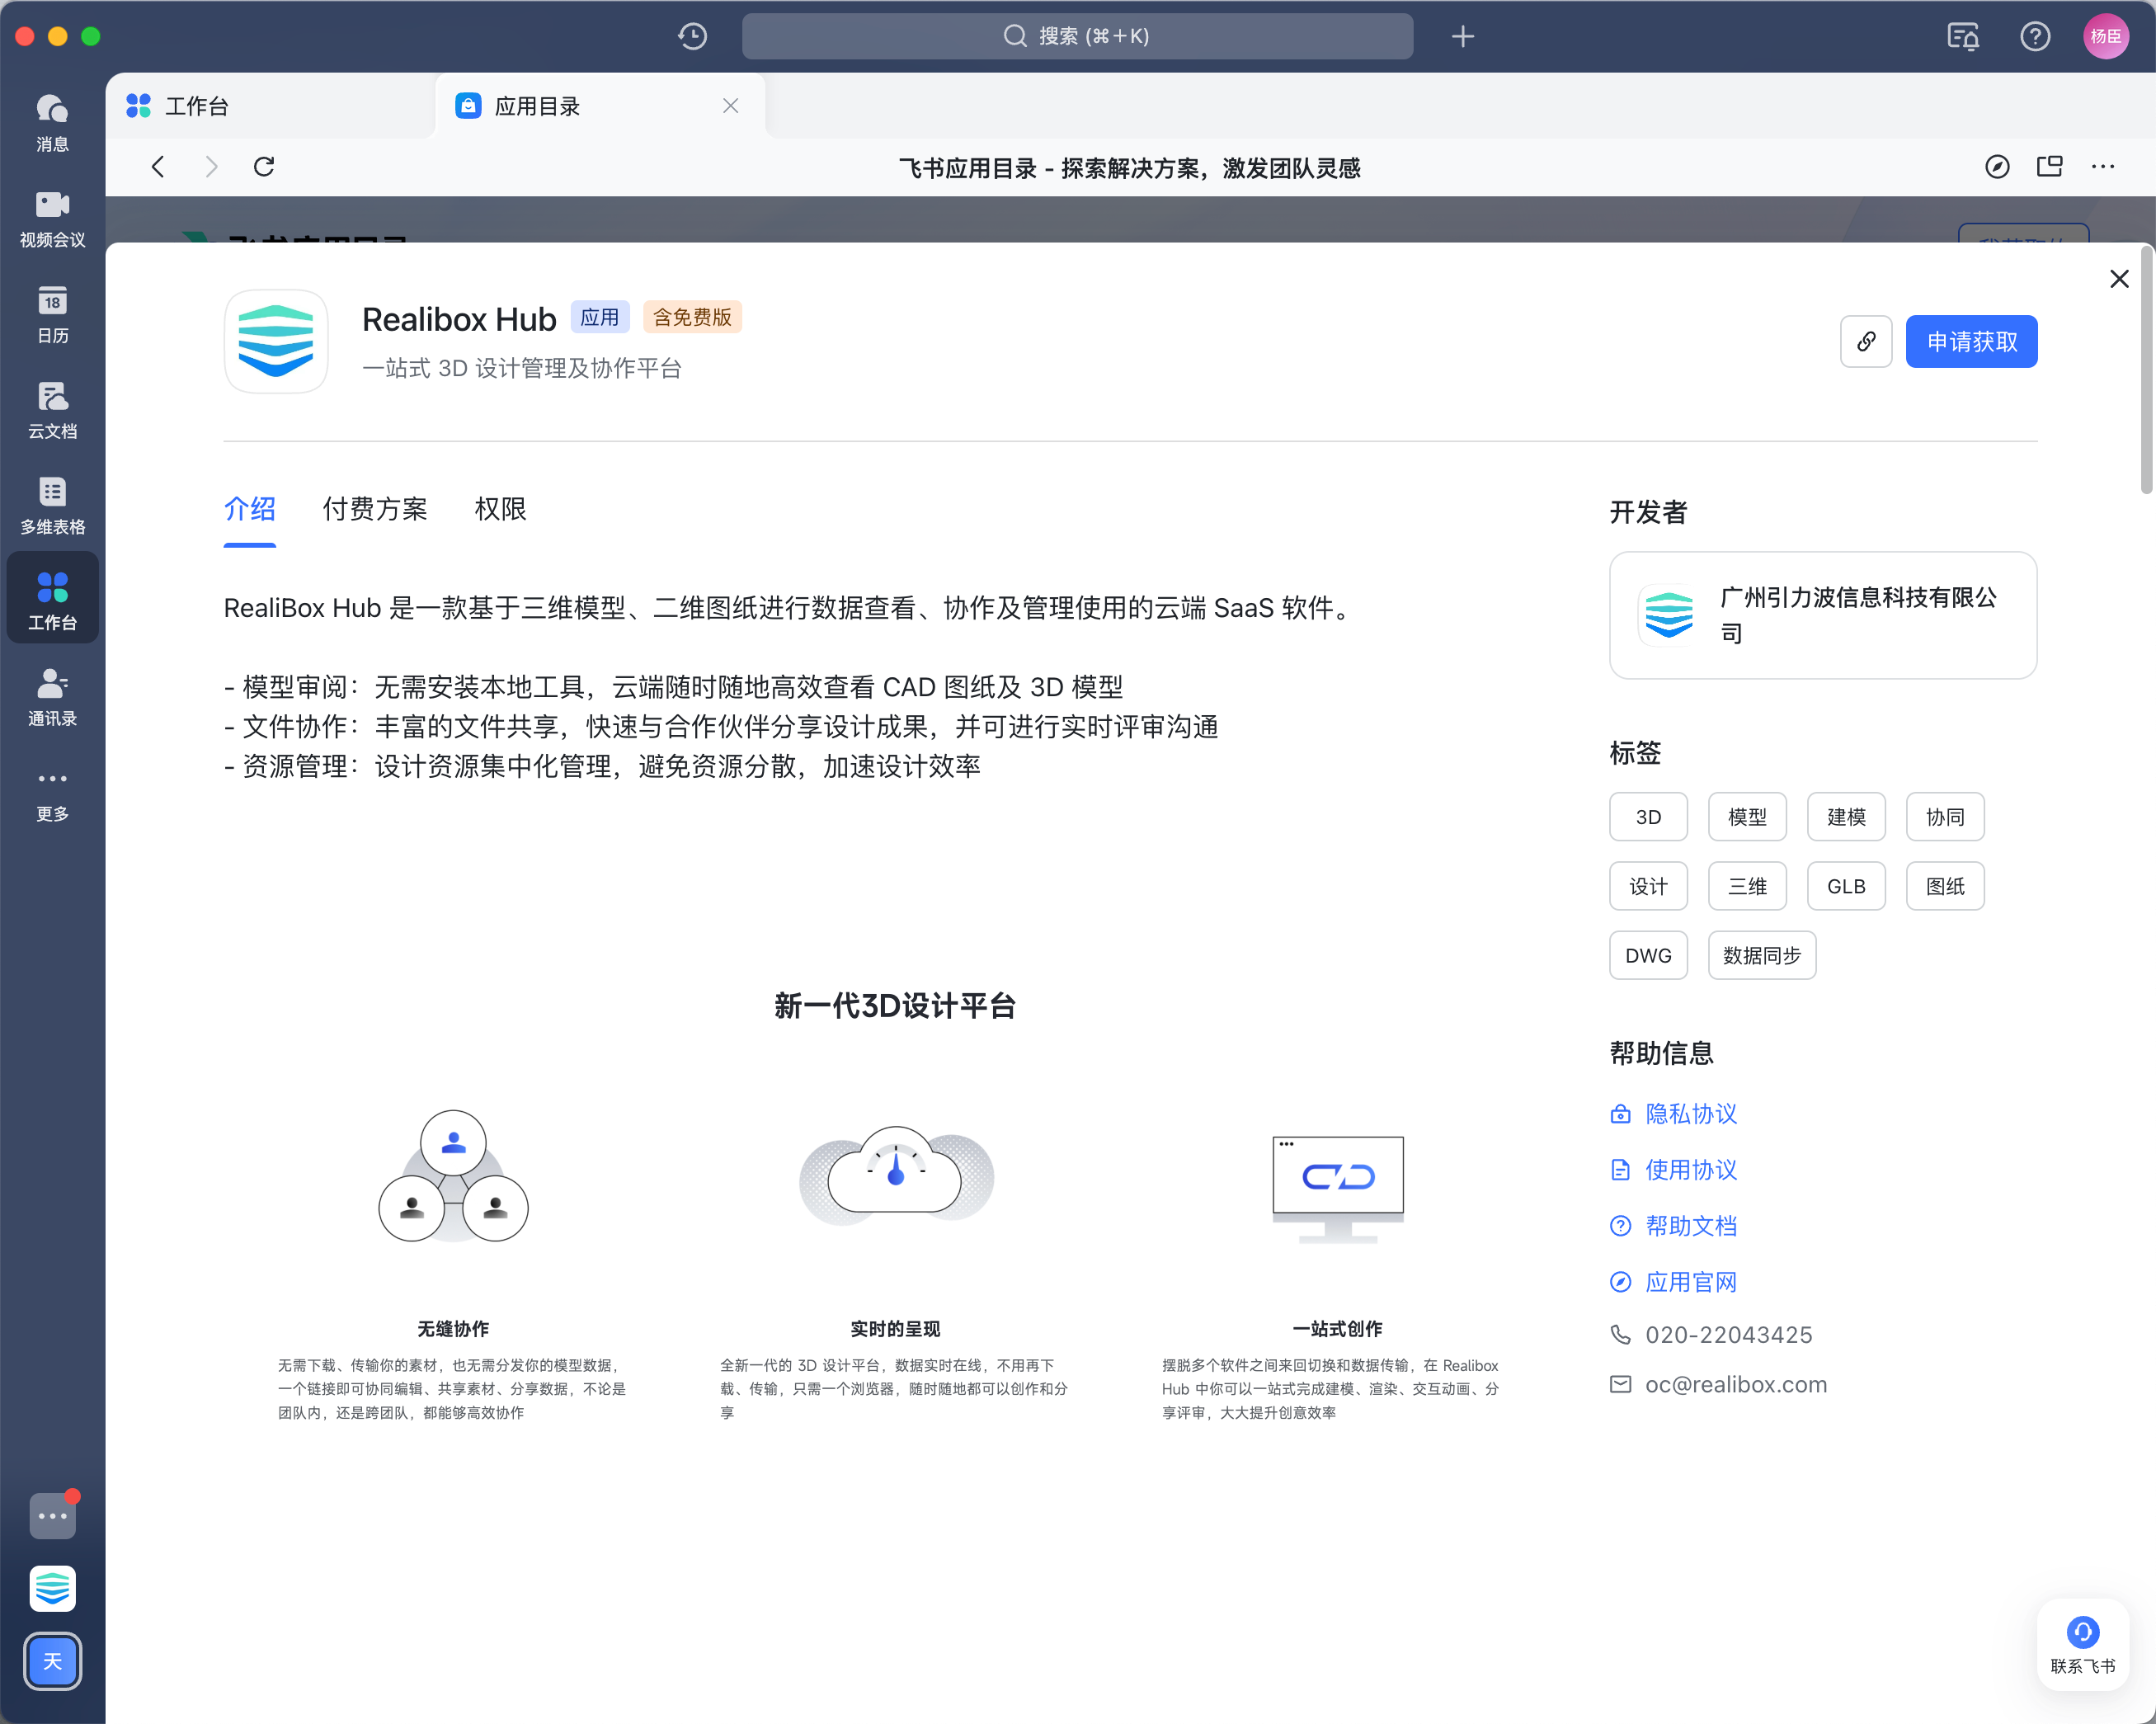Click the 含免费版 badge
This screenshot has width=2156, height=1724.
click(692, 317)
